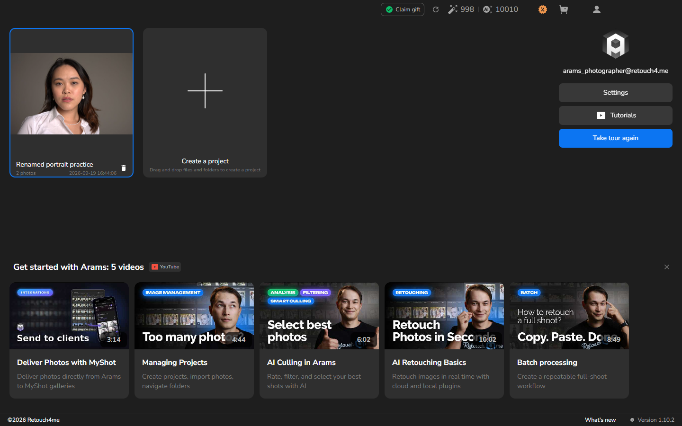
Task: Open the shopping cart icon
Action: [x=564, y=9]
